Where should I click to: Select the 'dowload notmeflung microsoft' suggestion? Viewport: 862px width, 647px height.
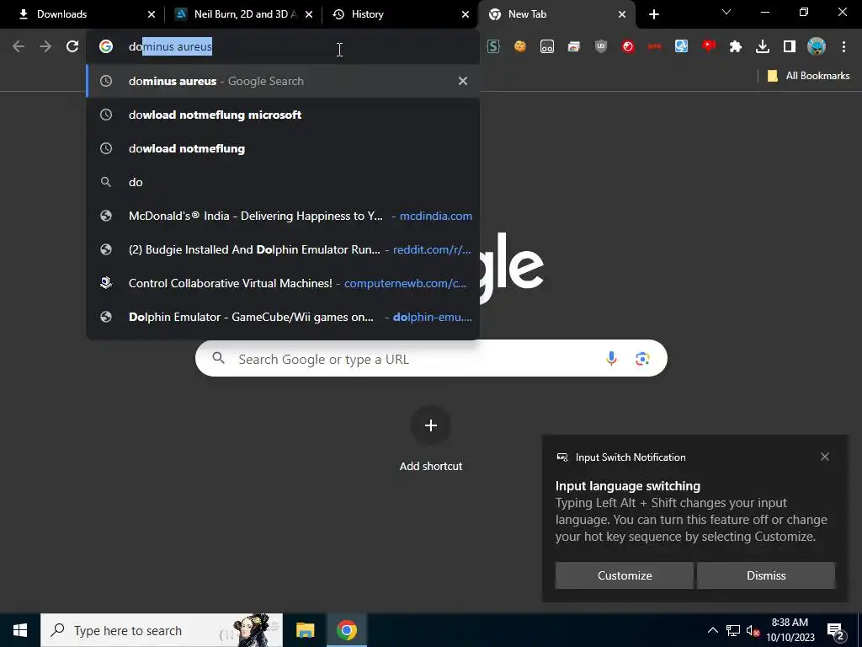click(283, 115)
